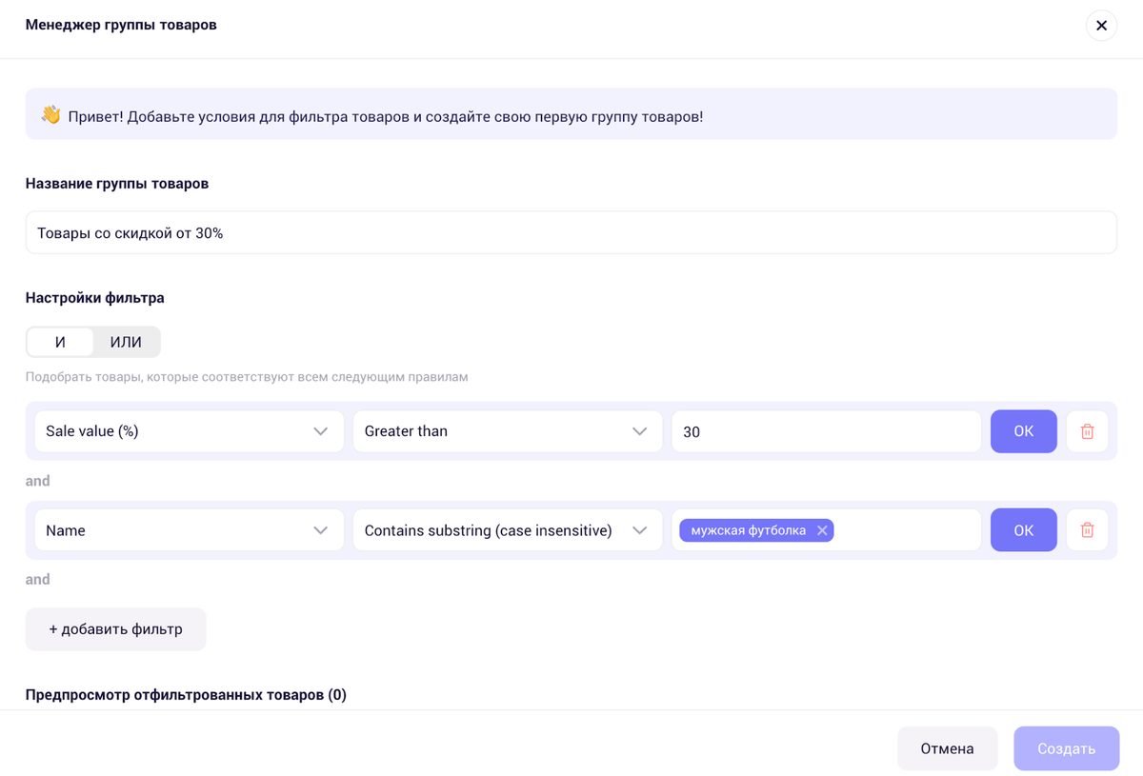
Task: Click the waving hand emoji icon
Action: 50,115
